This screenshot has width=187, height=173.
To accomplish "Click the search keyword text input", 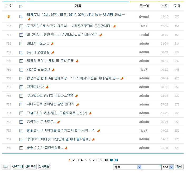I will [x=151, y=167].
